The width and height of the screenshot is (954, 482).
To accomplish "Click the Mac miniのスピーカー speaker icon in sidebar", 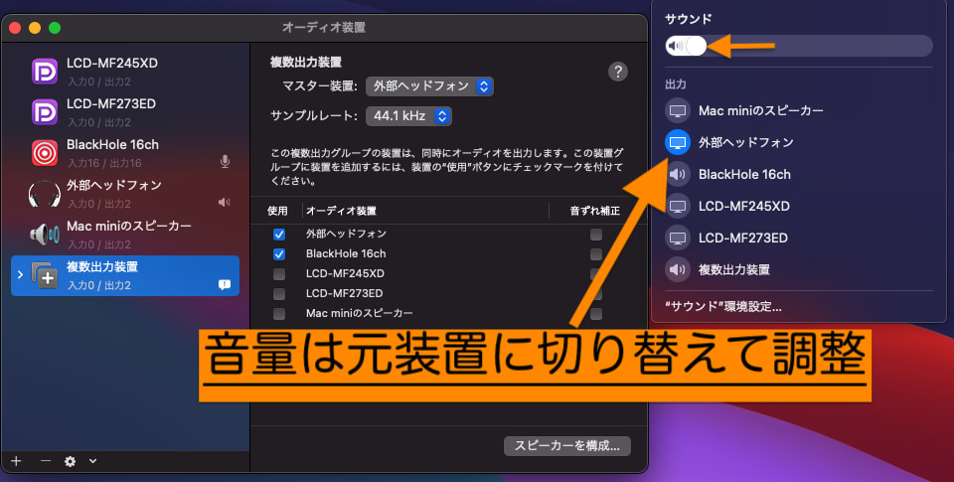I will 45,235.
